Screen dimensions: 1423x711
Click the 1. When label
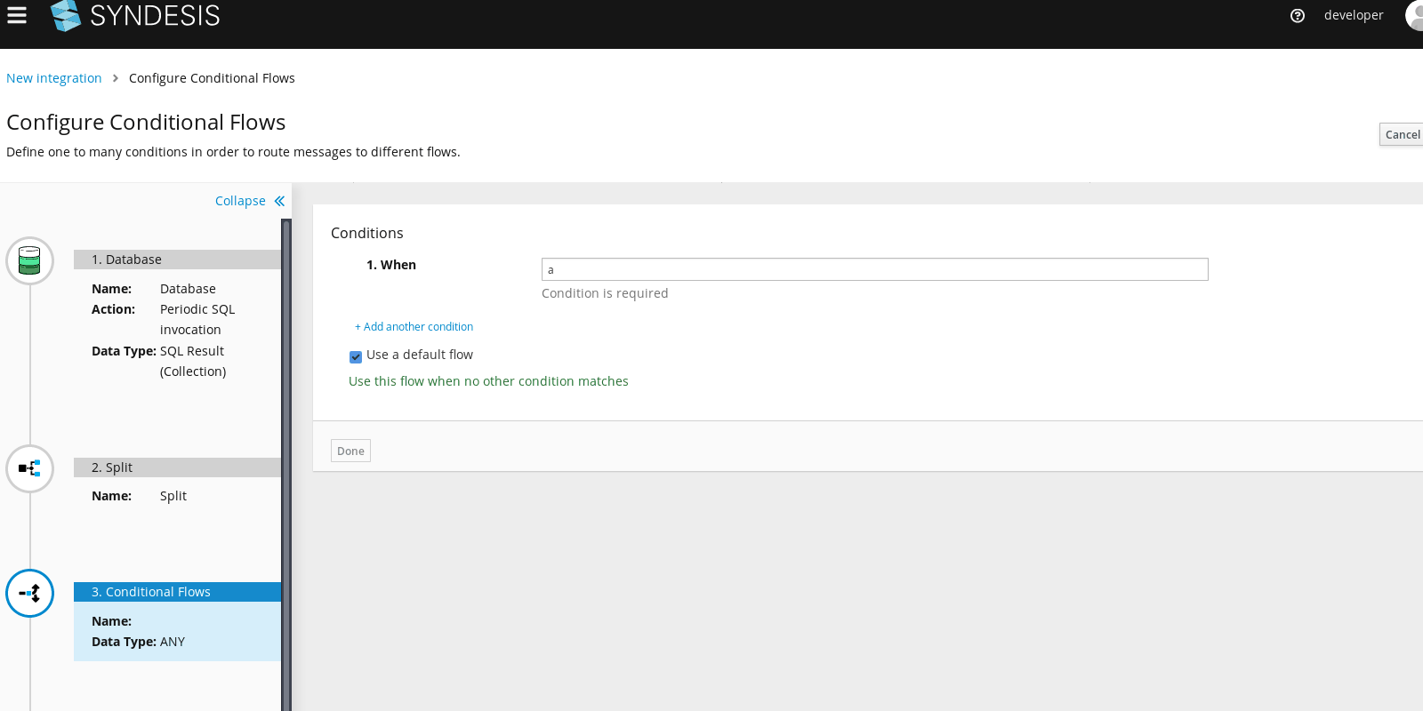[x=391, y=265]
